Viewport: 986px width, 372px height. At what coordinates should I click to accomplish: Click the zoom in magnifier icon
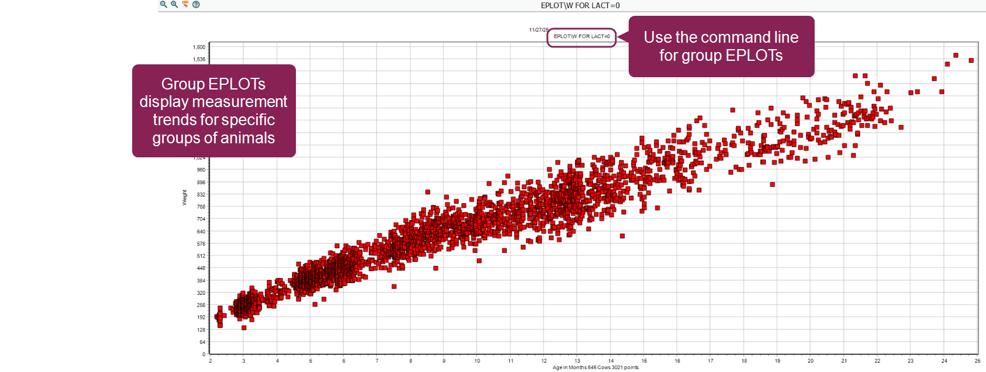click(174, 4)
